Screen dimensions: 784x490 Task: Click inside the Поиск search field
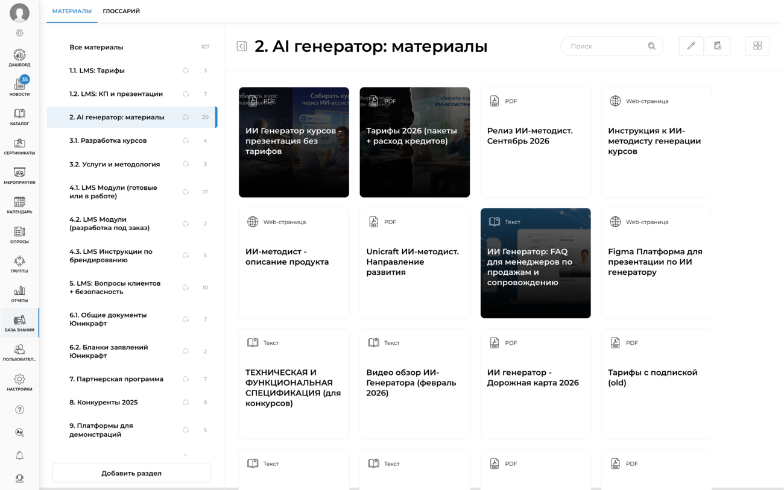pyautogui.click(x=612, y=46)
